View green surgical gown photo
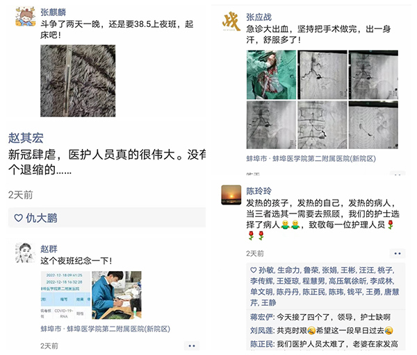The height and width of the screenshot is (355, 417). [x=271, y=75]
